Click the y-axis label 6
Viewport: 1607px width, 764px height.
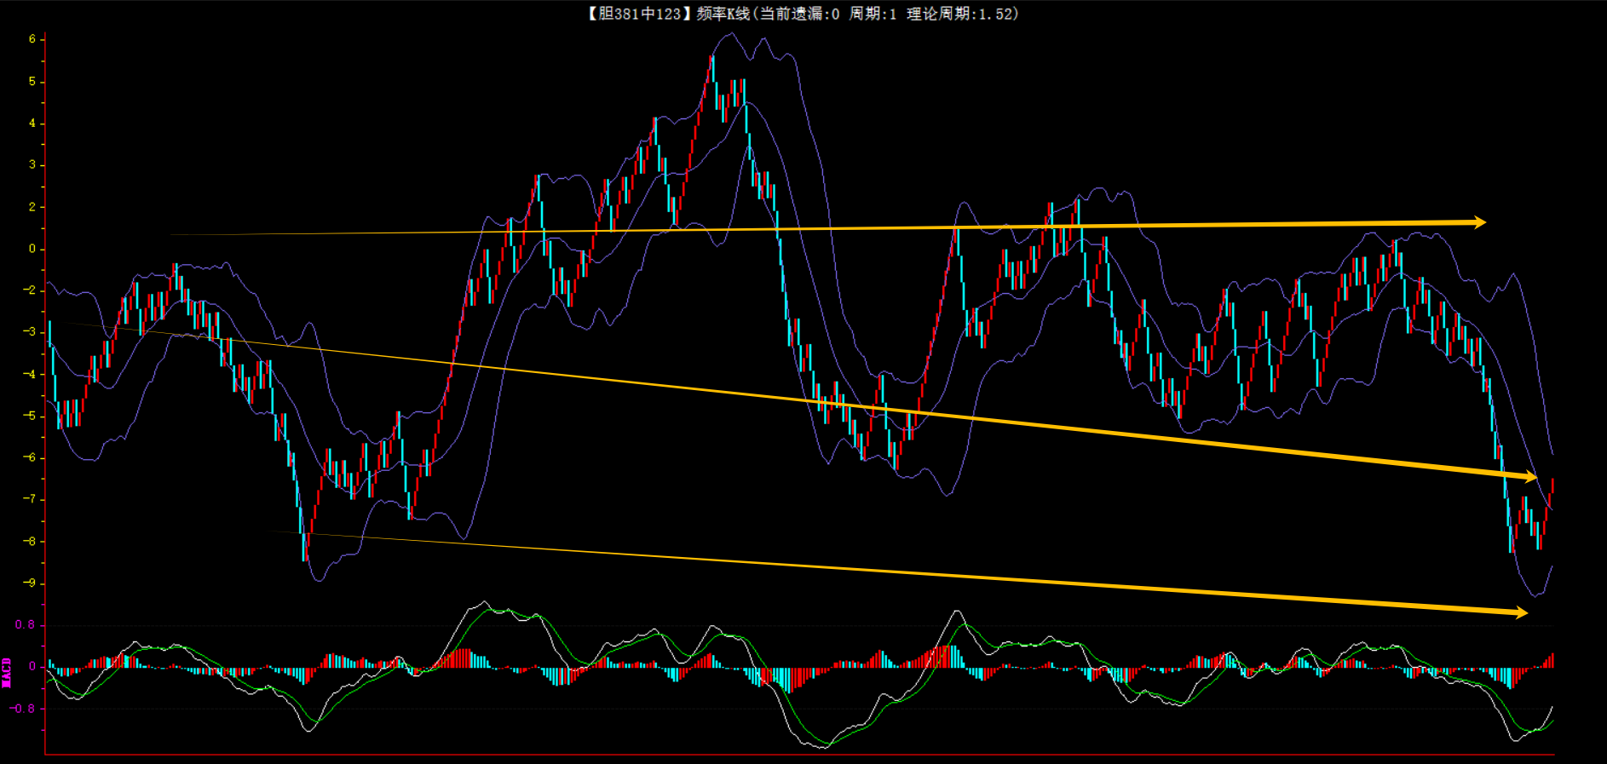(32, 39)
